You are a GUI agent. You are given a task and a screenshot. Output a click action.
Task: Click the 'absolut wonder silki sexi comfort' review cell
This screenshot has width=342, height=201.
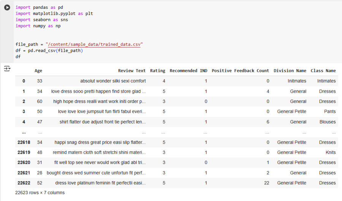113,81
